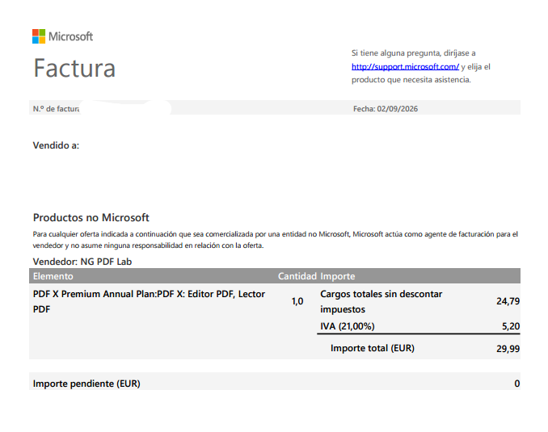
Task: Select the PDF X Premium Annual Plan item
Action: coord(149,301)
